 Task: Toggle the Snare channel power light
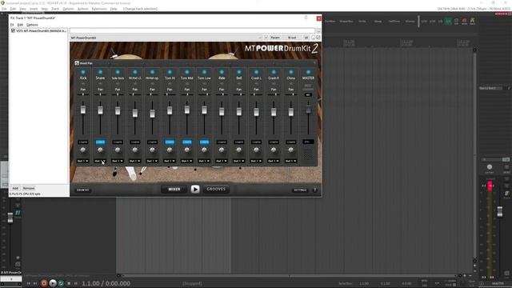[100, 72]
